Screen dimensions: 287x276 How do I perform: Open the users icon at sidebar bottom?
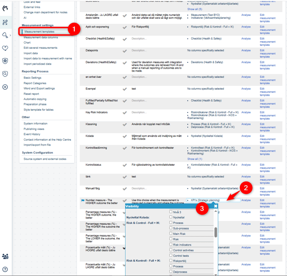pyautogui.click(x=5, y=256)
